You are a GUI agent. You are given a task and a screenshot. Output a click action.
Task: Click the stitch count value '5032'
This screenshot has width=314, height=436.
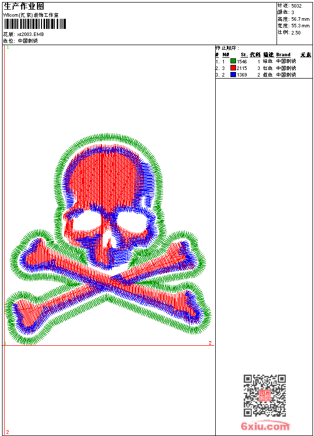pyautogui.click(x=296, y=6)
